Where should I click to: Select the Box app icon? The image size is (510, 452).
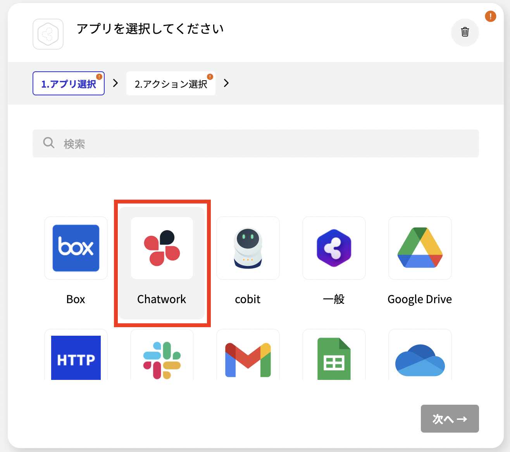click(x=76, y=248)
